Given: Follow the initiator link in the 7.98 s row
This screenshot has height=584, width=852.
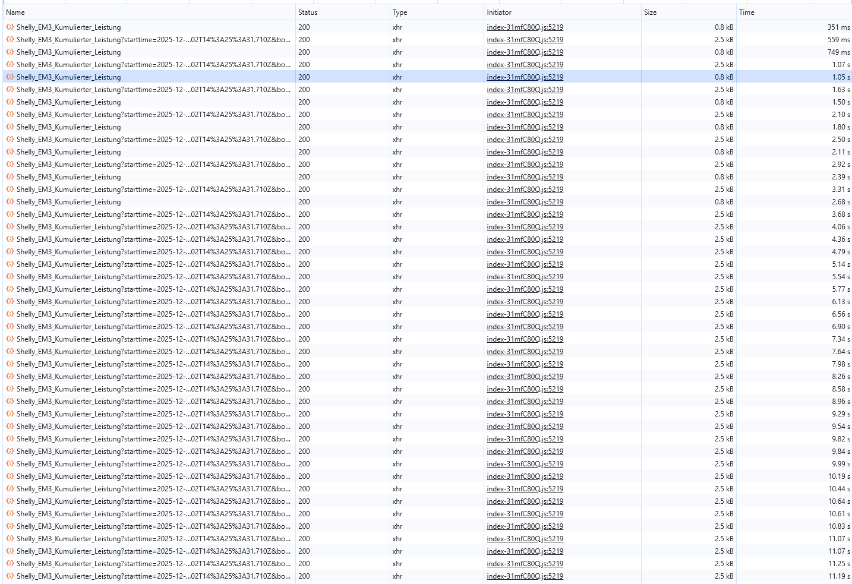Looking at the screenshot, I should click(x=525, y=364).
